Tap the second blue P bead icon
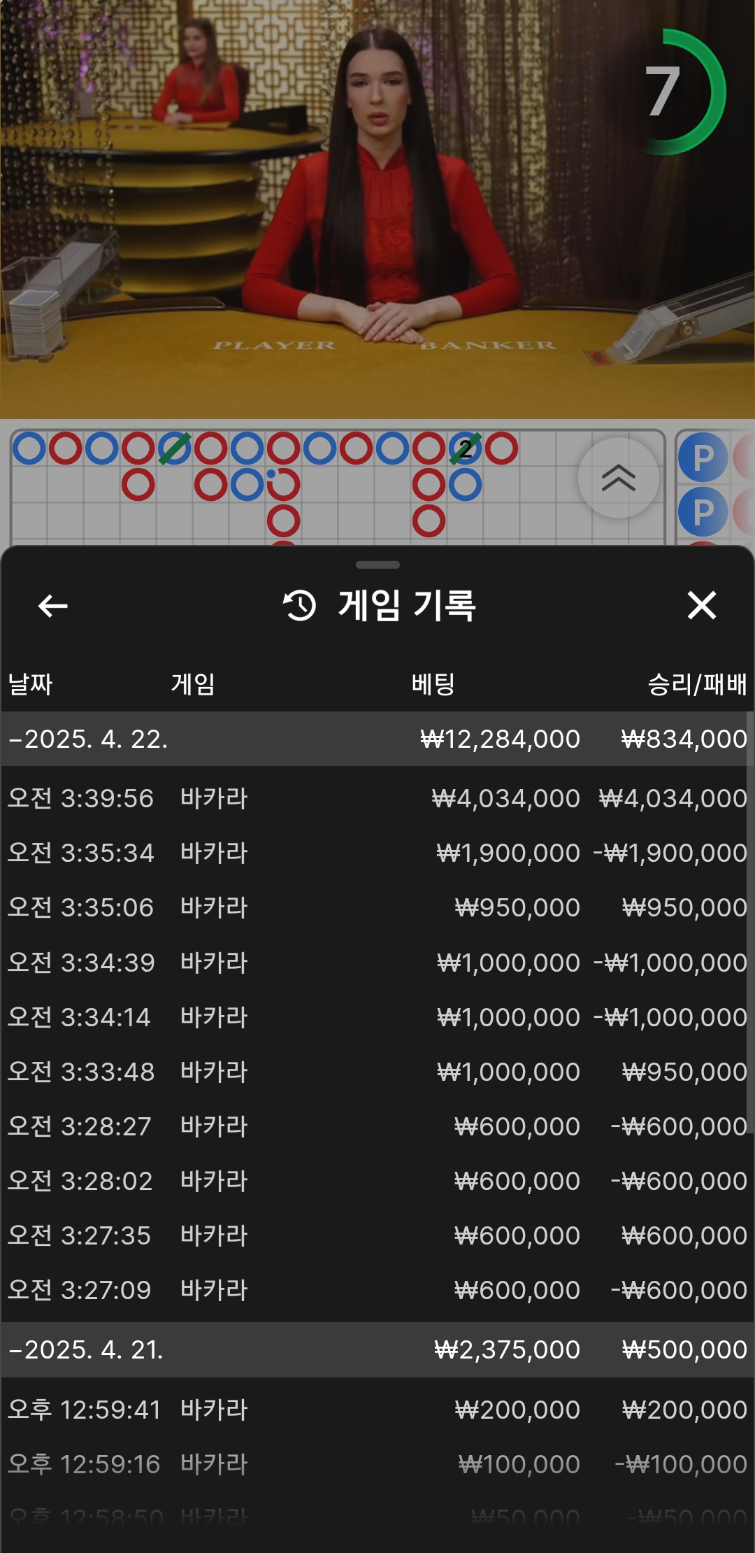Viewport: 755px width, 1553px height. (x=703, y=513)
